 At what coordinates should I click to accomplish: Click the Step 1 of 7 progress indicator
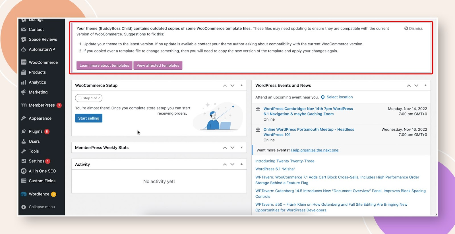tap(89, 98)
